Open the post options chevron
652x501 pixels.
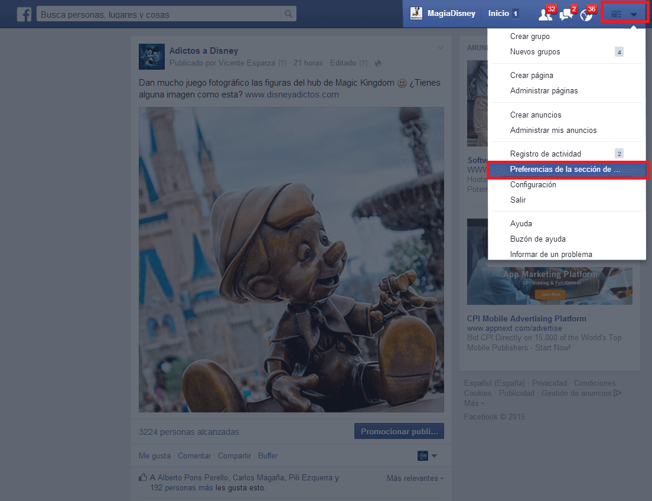[441, 49]
